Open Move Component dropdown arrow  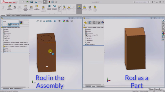[x=37, y=13]
